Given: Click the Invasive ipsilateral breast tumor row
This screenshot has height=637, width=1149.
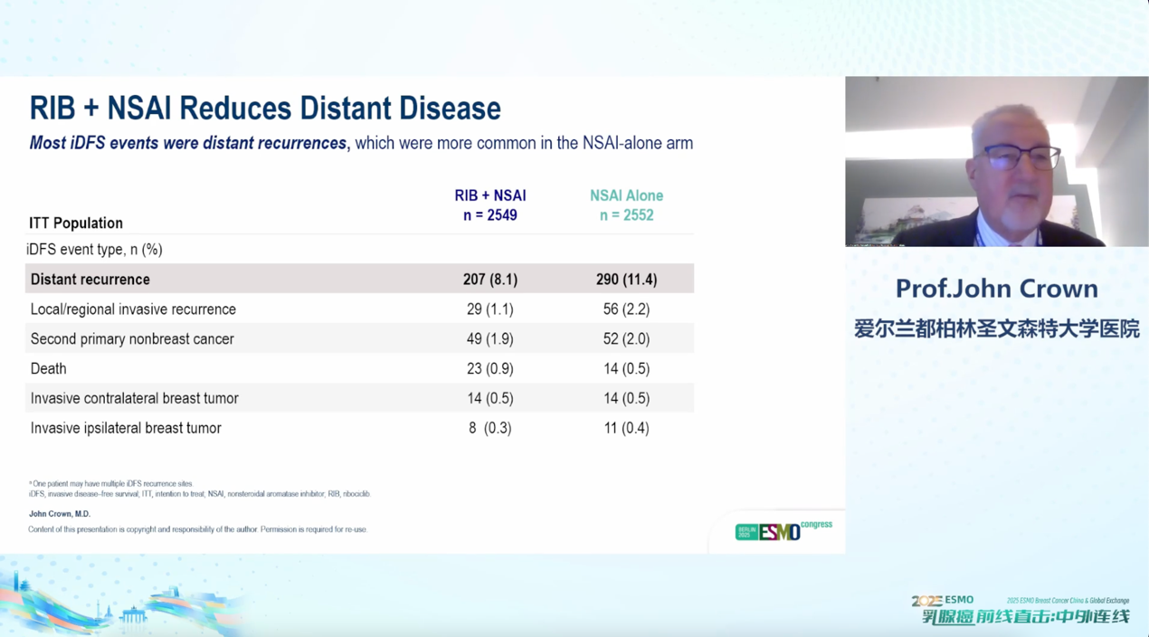Looking at the screenshot, I should (126, 428).
